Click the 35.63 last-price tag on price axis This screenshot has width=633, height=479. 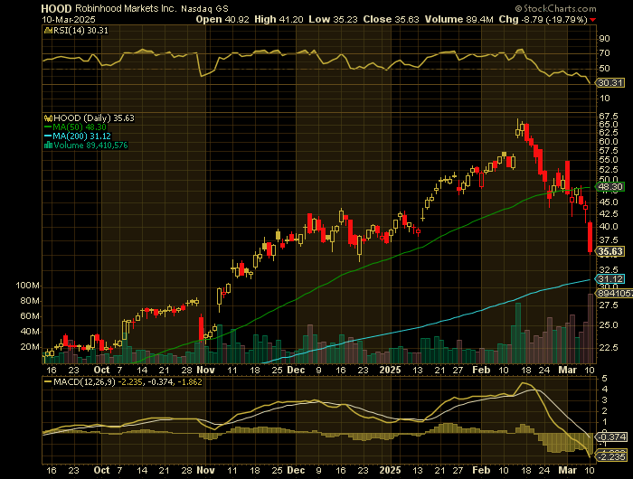click(x=610, y=252)
